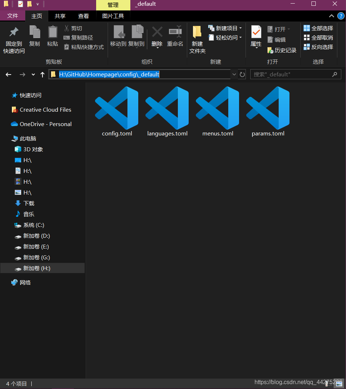Open OneDrive - Personal in sidebar

[x=41, y=124]
